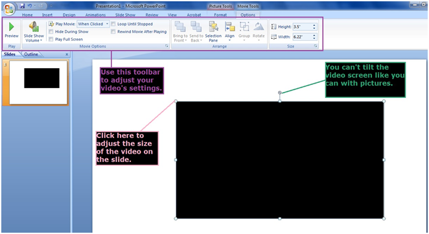Enable Rewind Movie After Playing
The image size is (429, 234).
113,32
